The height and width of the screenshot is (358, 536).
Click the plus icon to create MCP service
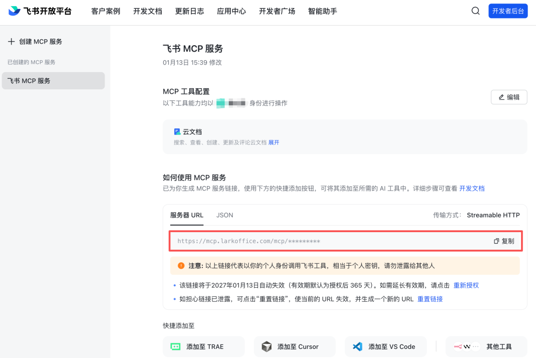tap(12, 42)
